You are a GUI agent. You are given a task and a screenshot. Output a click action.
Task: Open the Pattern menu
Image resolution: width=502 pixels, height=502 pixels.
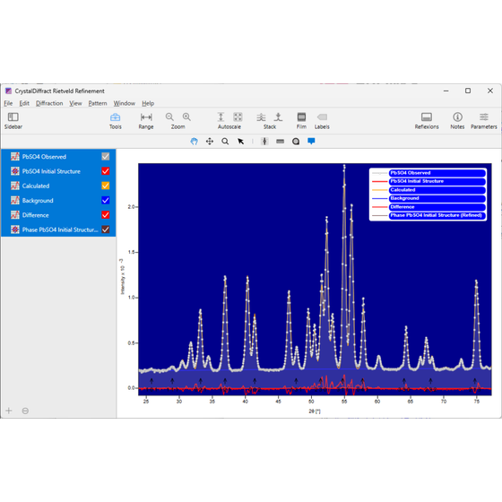[x=98, y=103]
